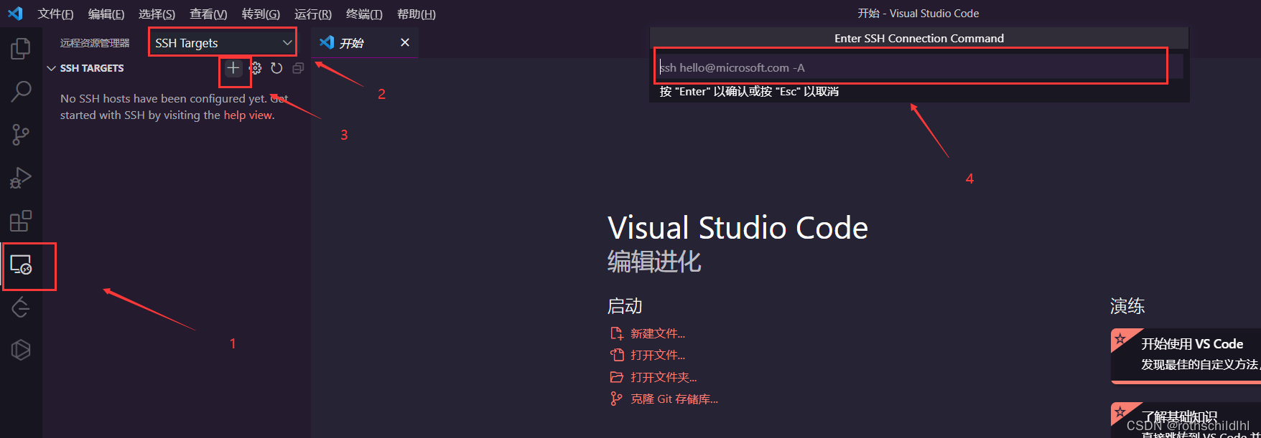Image resolution: width=1261 pixels, height=438 pixels.
Task: Collapse all in SSH Targets panel
Action: tap(298, 68)
